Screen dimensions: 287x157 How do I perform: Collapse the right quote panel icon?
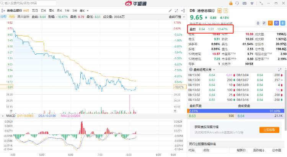(183, 11)
